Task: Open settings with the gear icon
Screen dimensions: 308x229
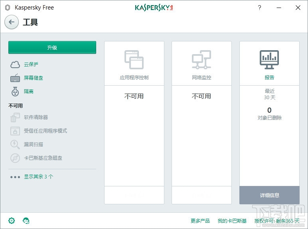Action: coord(12,221)
